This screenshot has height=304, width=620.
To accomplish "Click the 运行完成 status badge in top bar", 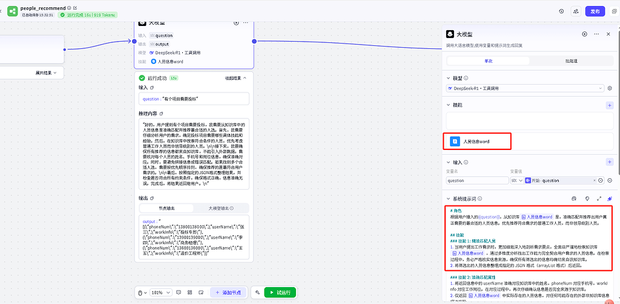I will 88,15.
